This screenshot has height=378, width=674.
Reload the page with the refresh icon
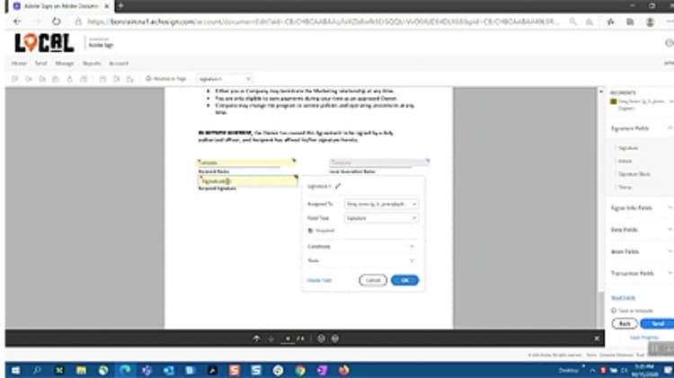click(x=57, y=22)
